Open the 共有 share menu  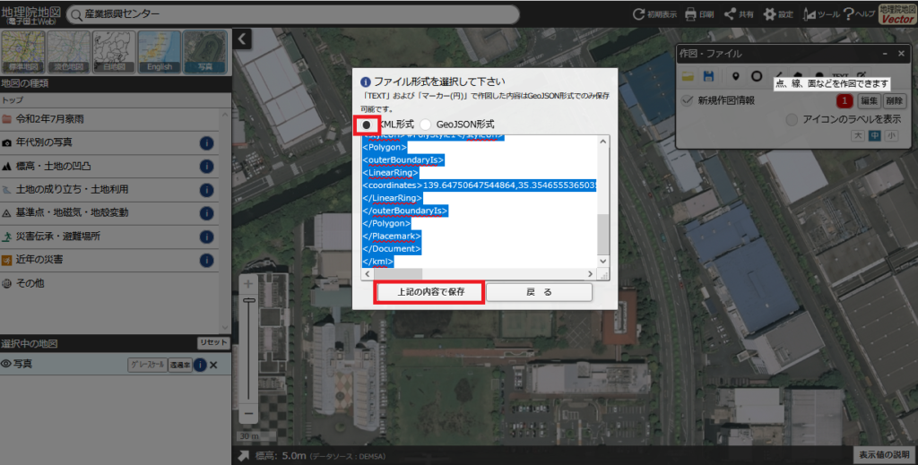pos(739,14)
